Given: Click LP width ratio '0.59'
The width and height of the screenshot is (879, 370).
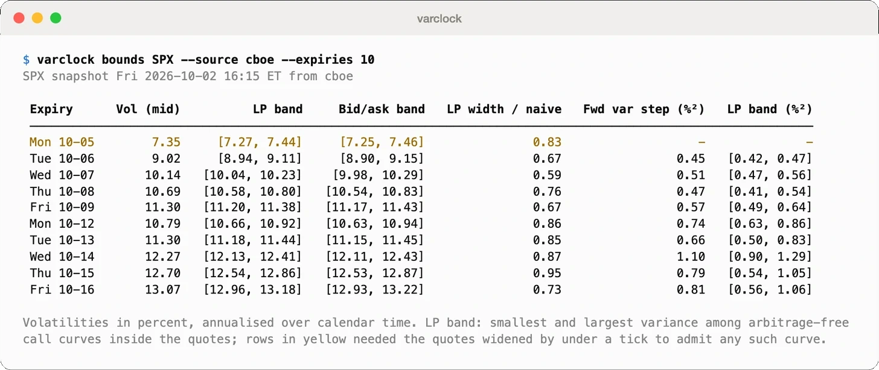Looking at the screenshot, I should [x=547, y=175].
